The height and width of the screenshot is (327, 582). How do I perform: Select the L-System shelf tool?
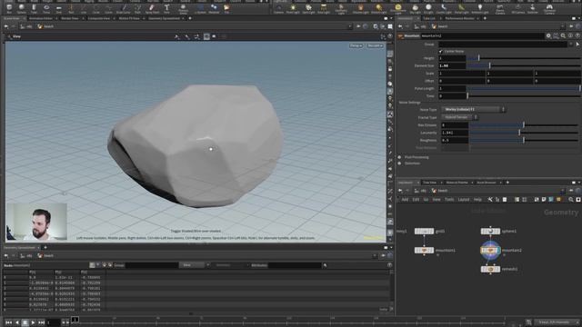point(200,8)
